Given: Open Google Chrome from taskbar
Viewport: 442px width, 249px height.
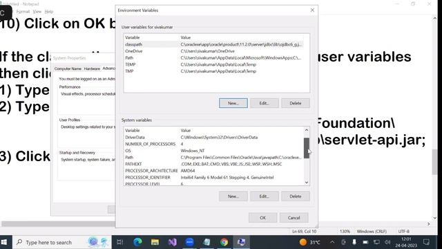Looking at the screenshot, I should click(x=224, y=242).
